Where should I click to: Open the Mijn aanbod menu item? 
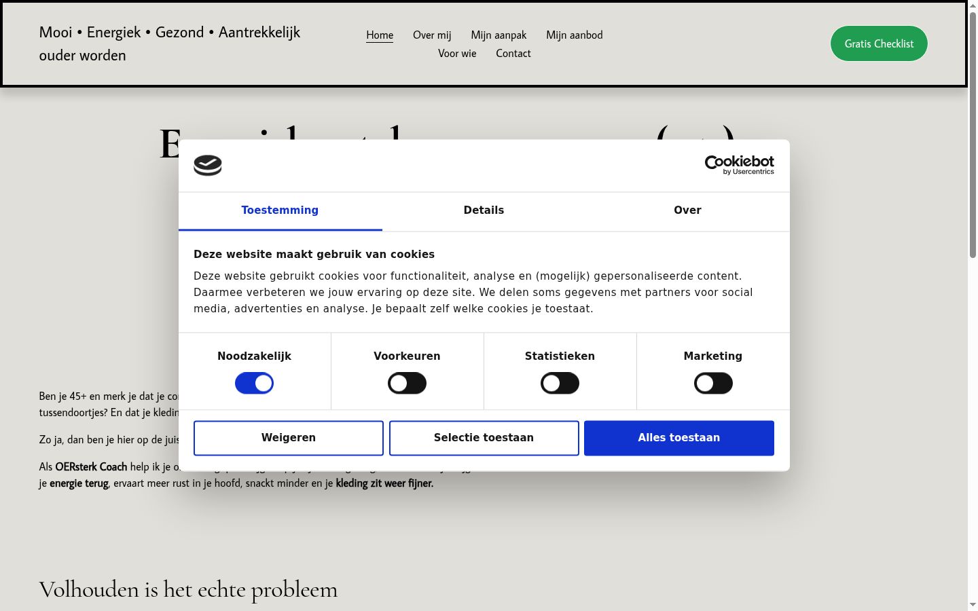[575, 35]
